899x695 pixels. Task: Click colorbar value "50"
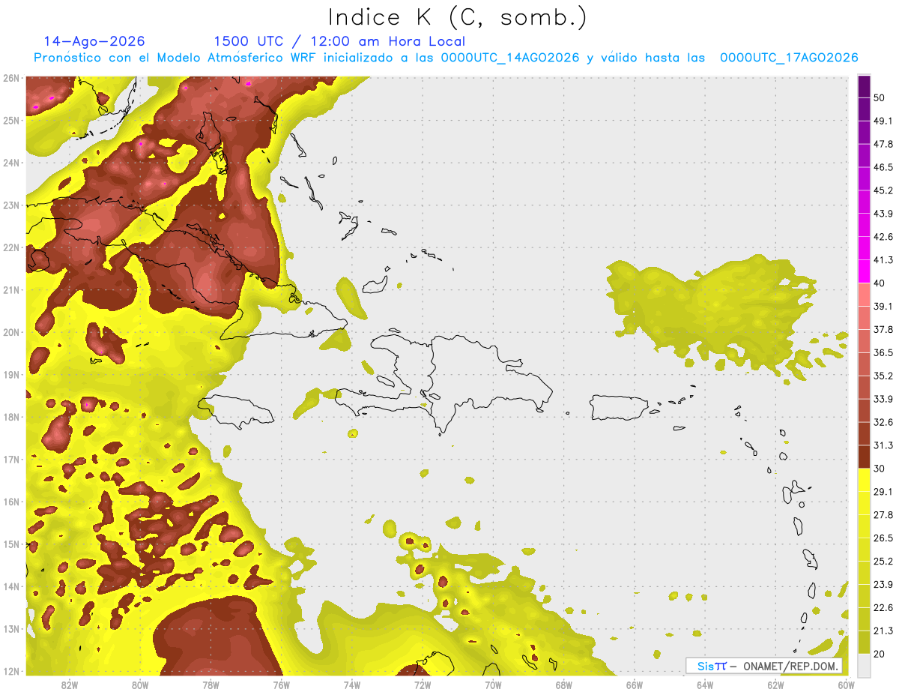pyautogui.click(x=880, y=97)
